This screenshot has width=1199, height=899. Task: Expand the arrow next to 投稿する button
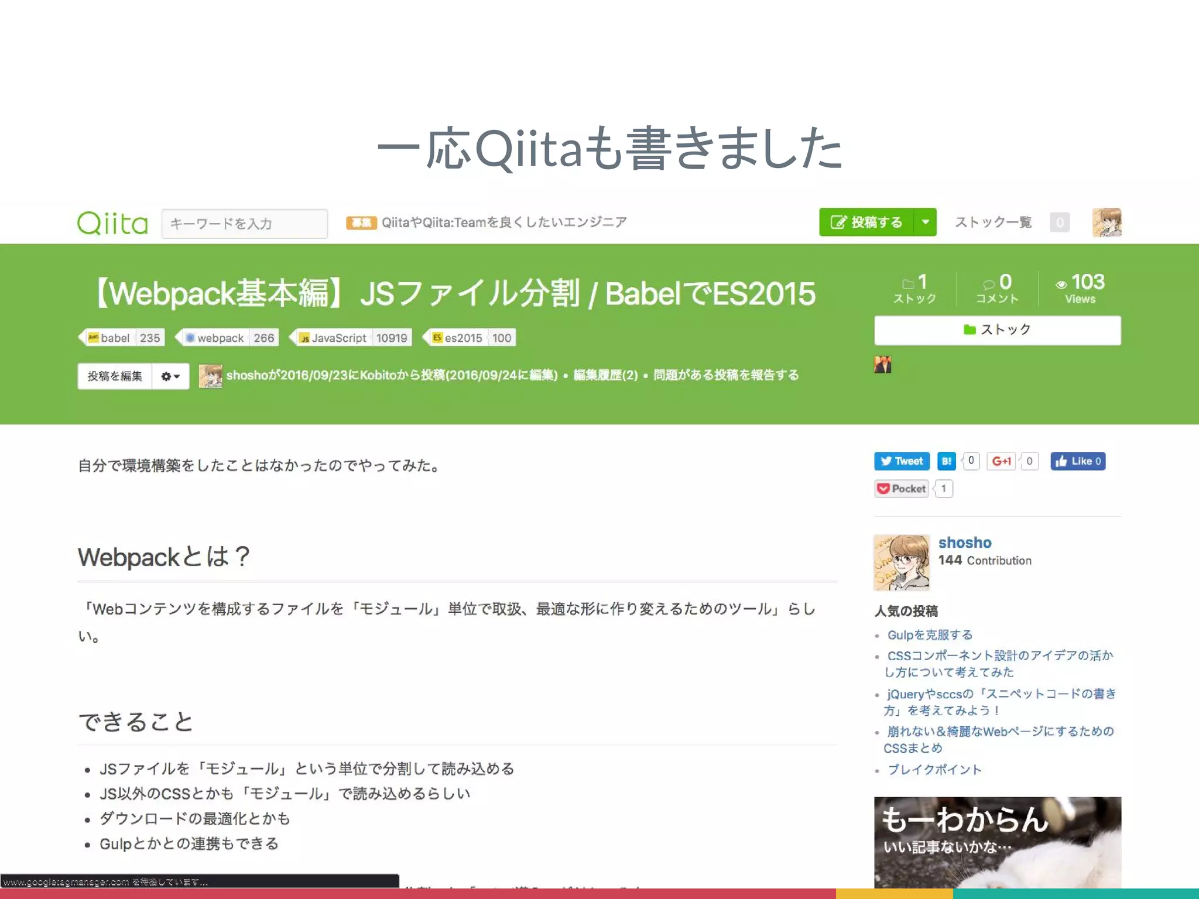(925, 222)
